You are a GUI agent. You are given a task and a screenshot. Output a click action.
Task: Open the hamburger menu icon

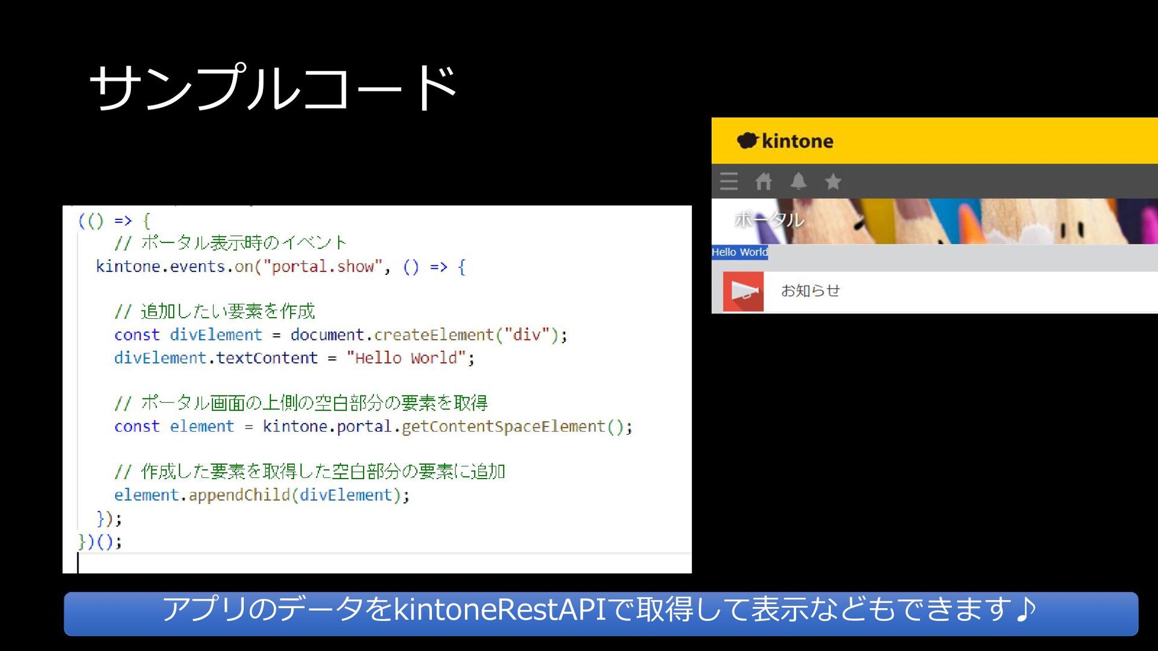pyautogui.click(x=729, y=181)
